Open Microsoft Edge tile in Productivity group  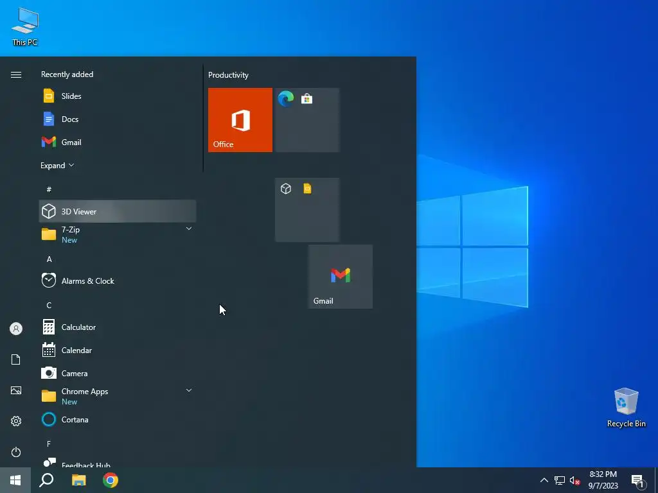(x=286, y=99)
